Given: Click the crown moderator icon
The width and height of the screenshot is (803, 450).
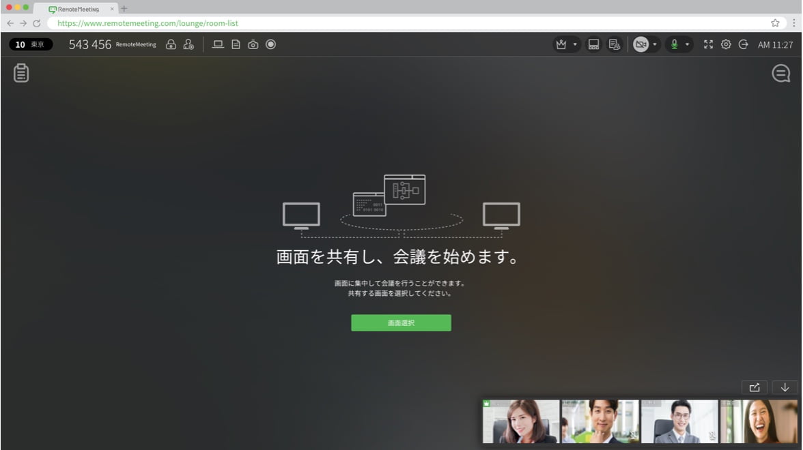Looking at the screenshot, I should [561, 44].
